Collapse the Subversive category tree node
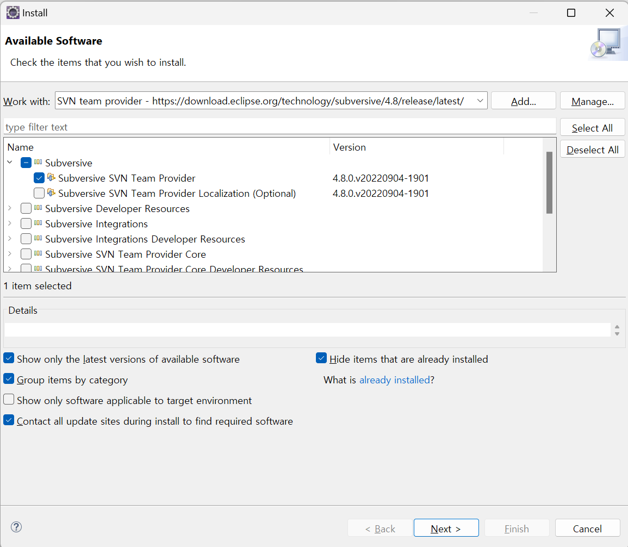 pyautogui.click(x=10, y=163)
